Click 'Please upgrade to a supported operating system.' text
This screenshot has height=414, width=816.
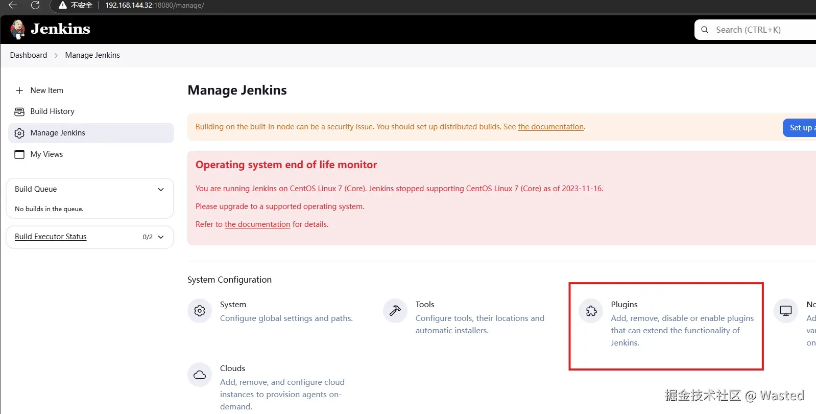click(280, 206)
